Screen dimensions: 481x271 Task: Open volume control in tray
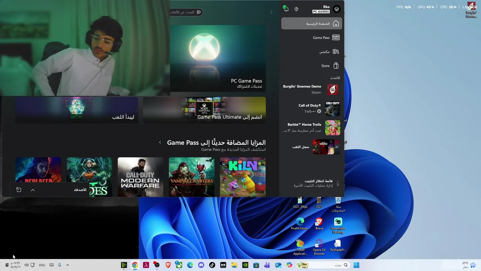[26, 265]
